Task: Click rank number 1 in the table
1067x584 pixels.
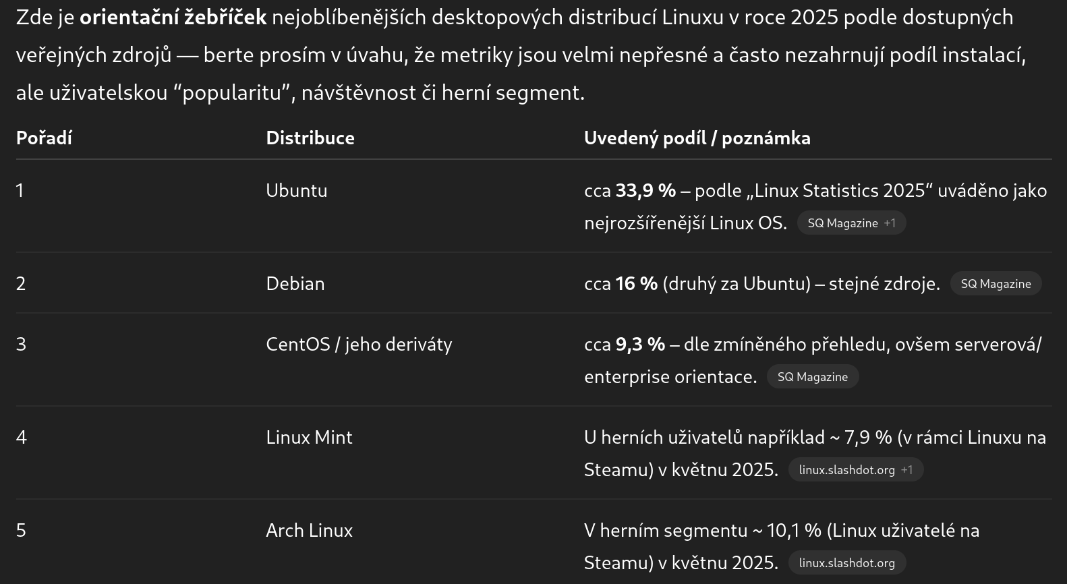Action: 20,191
